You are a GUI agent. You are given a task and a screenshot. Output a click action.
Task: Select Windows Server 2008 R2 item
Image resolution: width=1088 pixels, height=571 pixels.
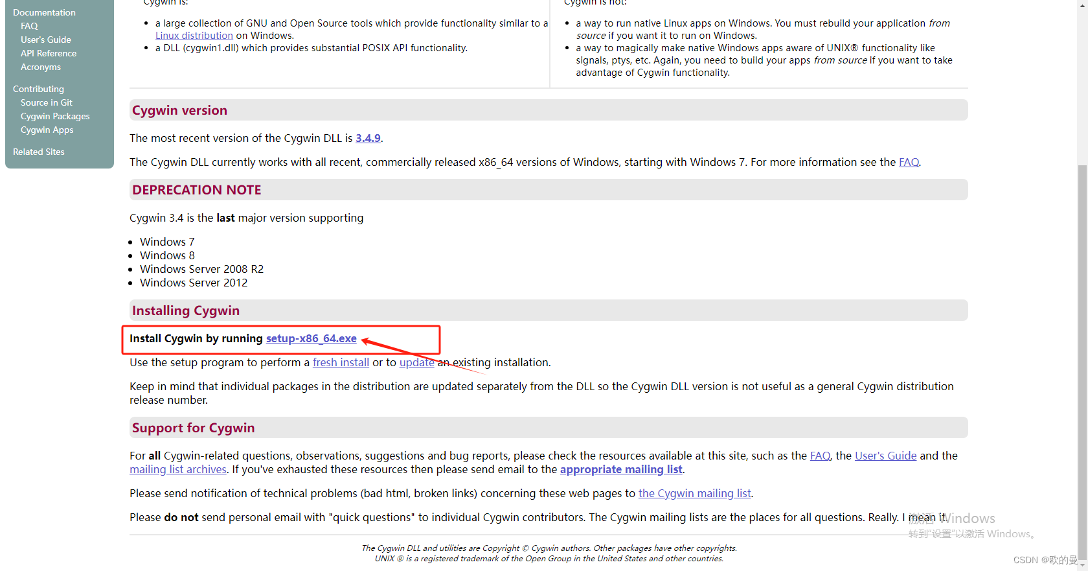[x=201, y=269]
